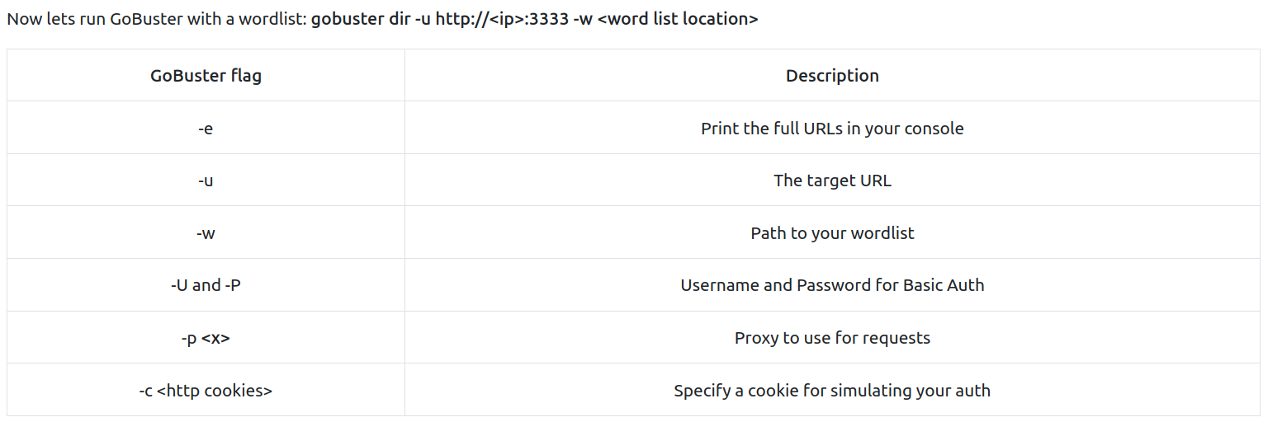The width and height of the screenshot is (1263, 422).
Task: Click "Specify a cookie for simulating your auth"
Action: 832,391
